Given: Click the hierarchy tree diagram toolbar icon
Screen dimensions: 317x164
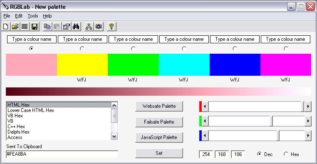Looking at the screenshot, I should pyautogui.click(x=89, y=27).
